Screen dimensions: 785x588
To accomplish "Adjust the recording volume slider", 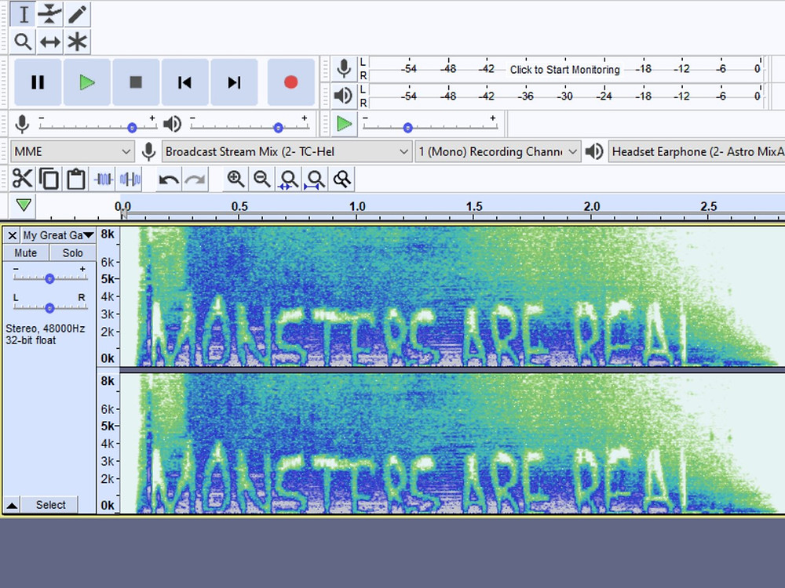I will [x=132, y=128].
